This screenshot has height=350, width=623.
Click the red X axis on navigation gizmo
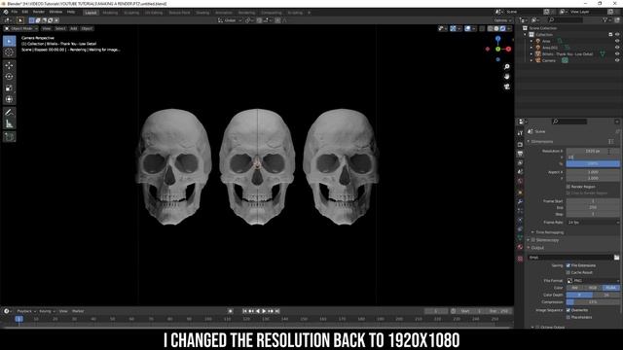[508, 50]
